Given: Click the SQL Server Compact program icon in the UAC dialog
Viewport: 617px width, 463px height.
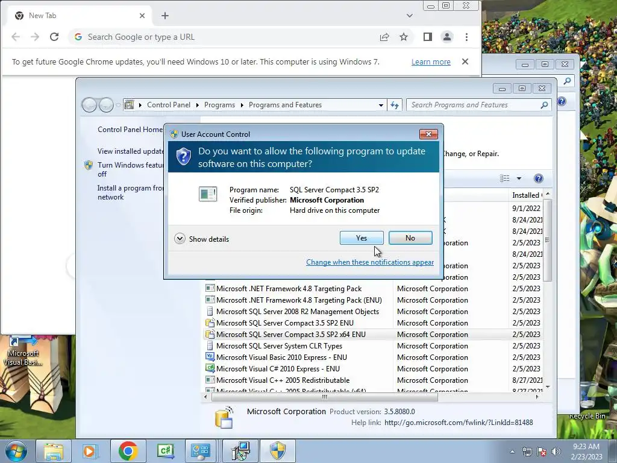Looking at the screenshot, I should (208, 194).
